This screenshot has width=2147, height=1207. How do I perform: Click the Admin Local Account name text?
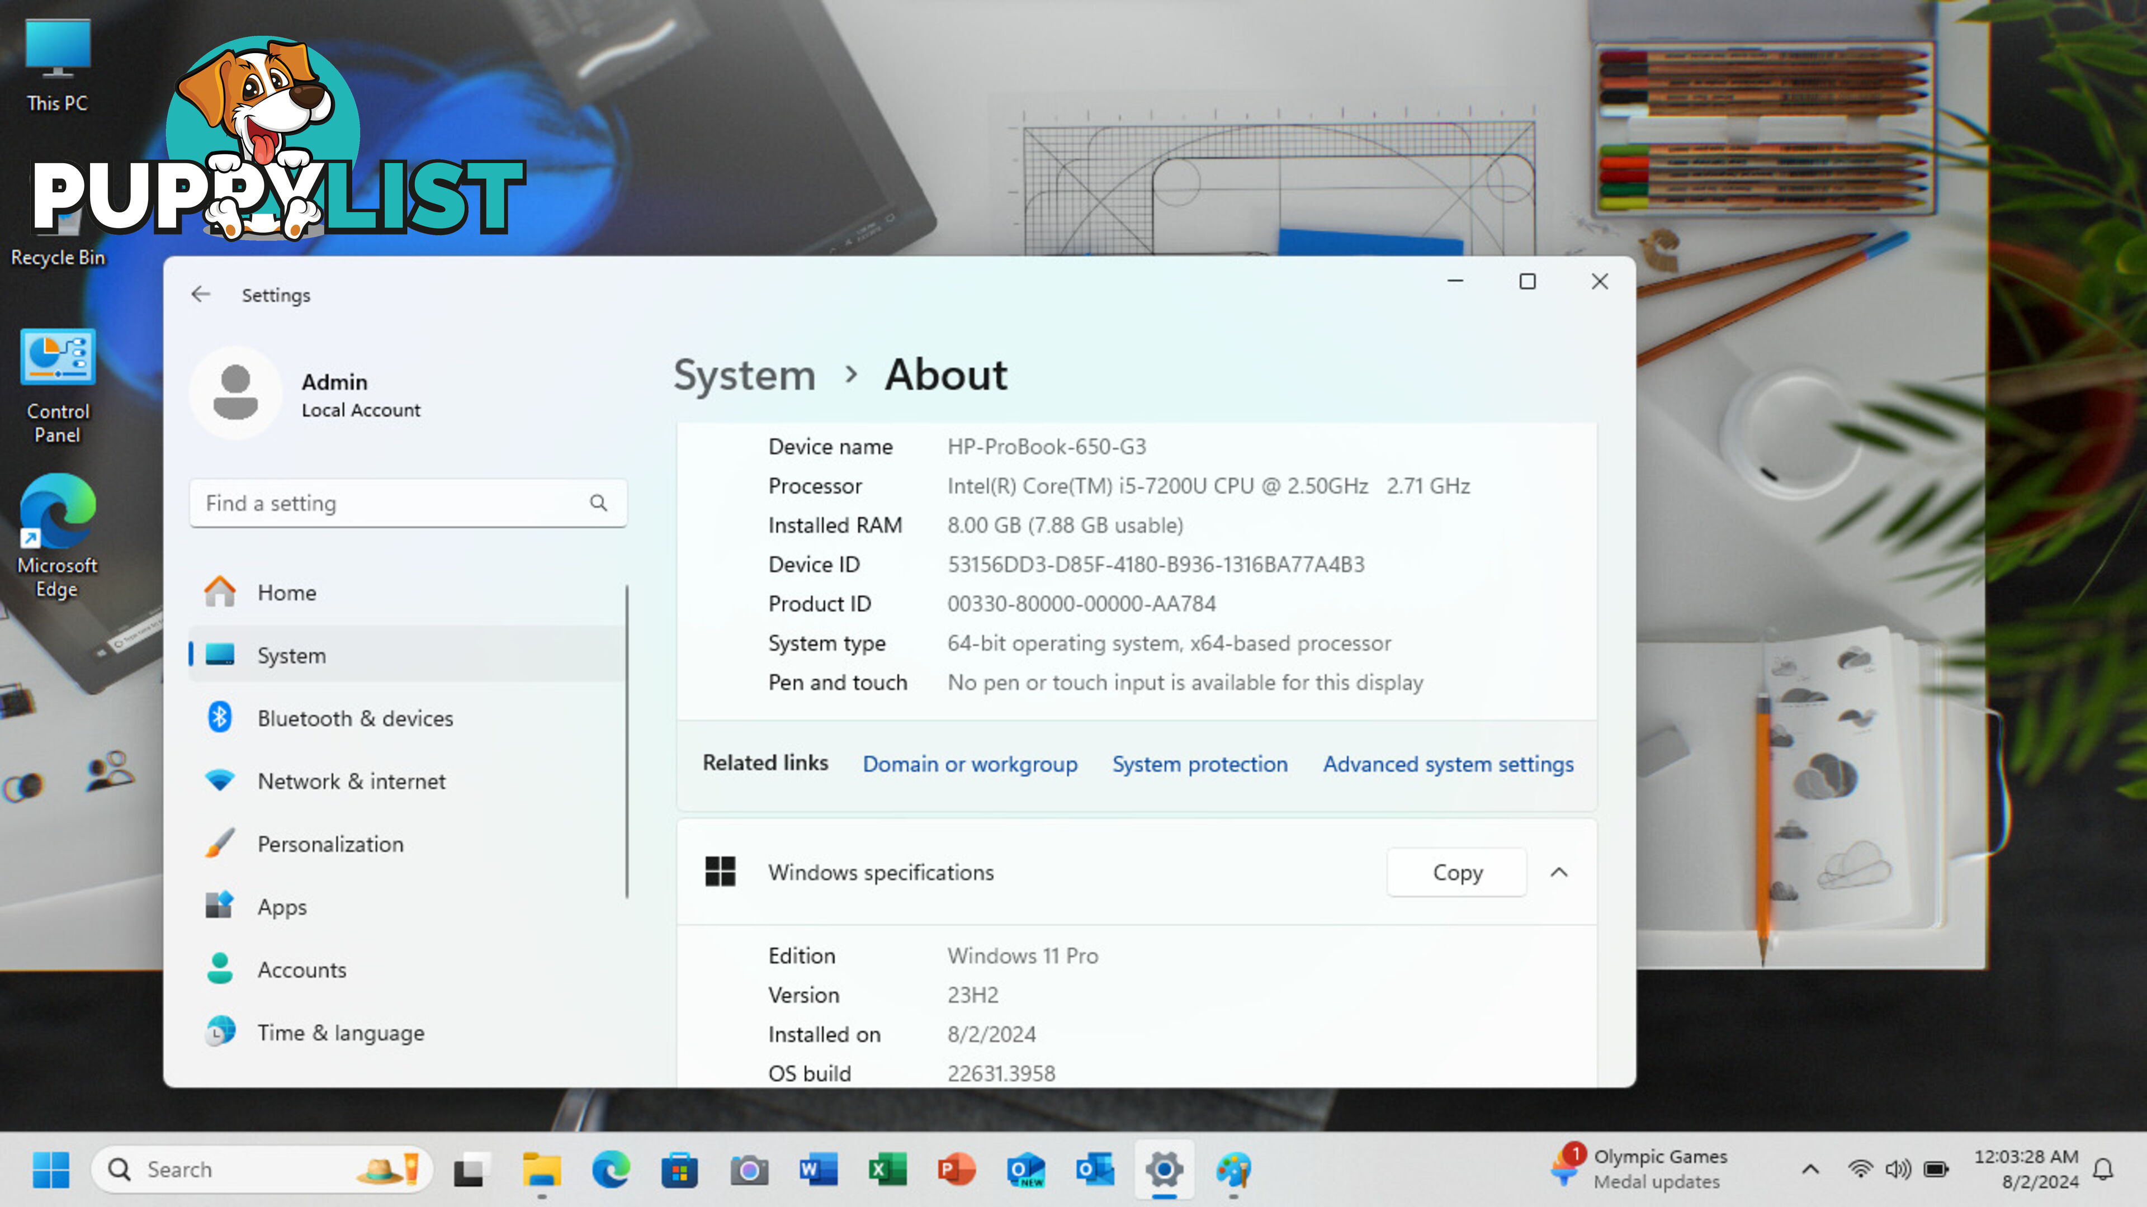coord(361,395)
